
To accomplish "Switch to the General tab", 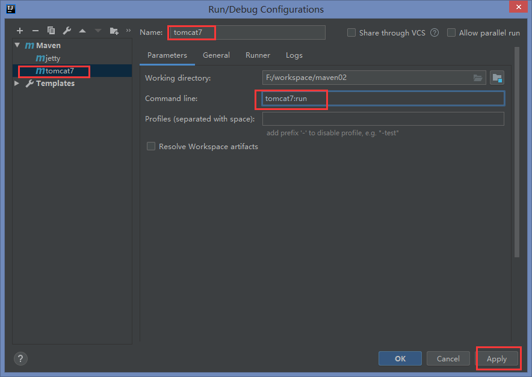I will coord(216,55).
